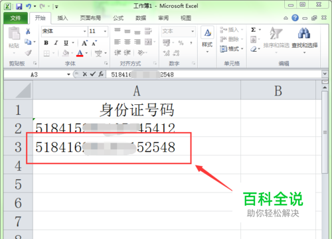This screenshot has width=332, height=239.
Task: Switch to 页面布局 Page Layout tab
Action: (x=90, y=18)
